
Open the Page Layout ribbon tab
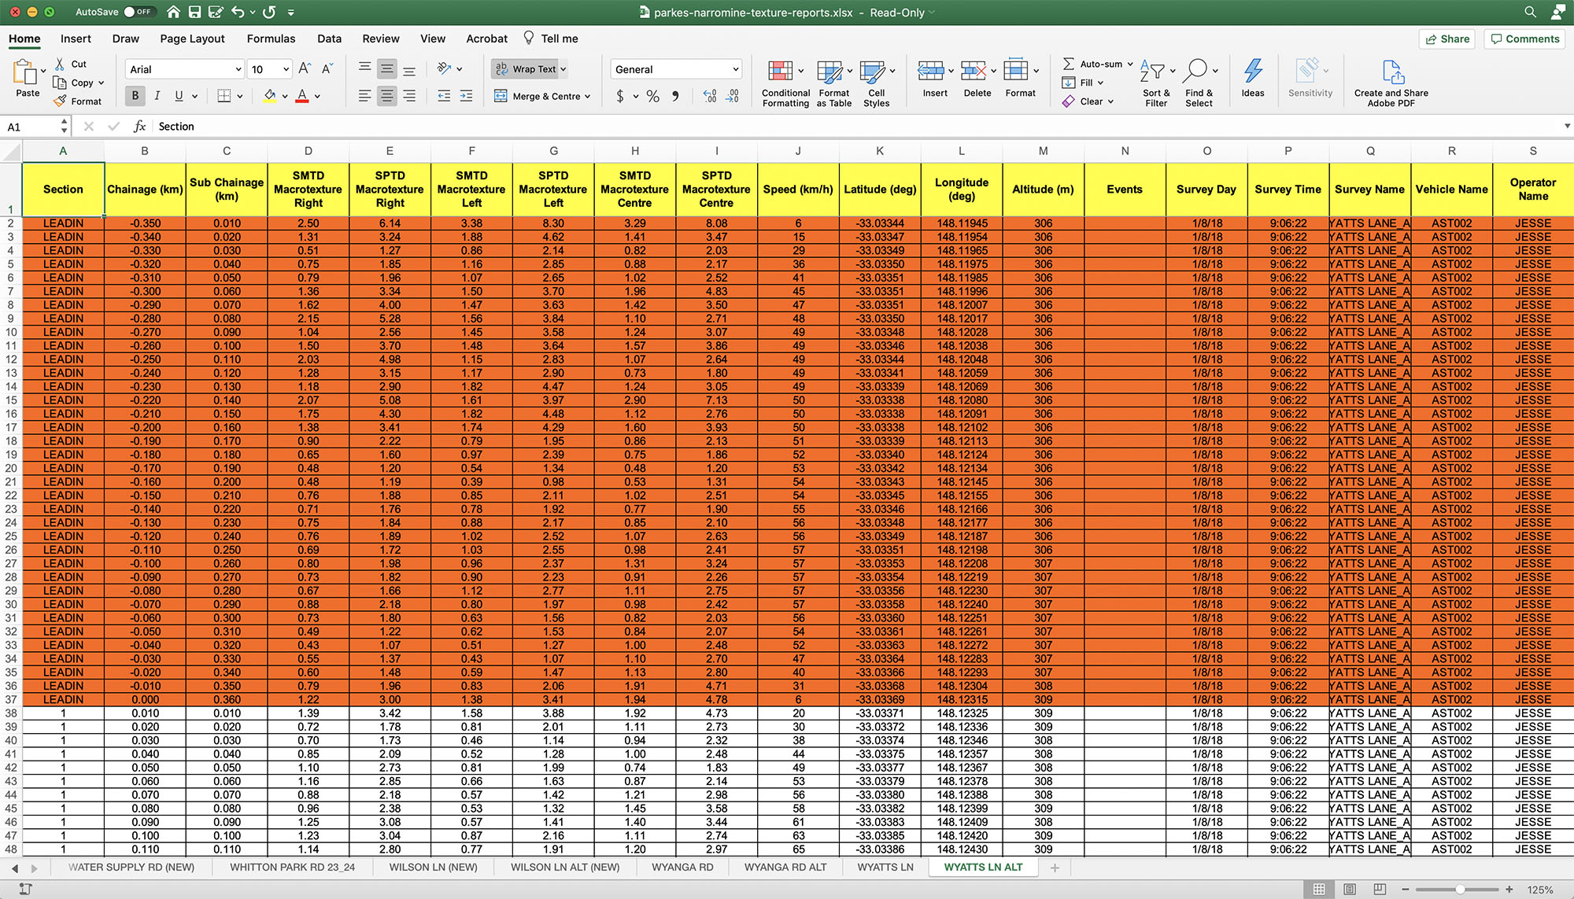192,39
